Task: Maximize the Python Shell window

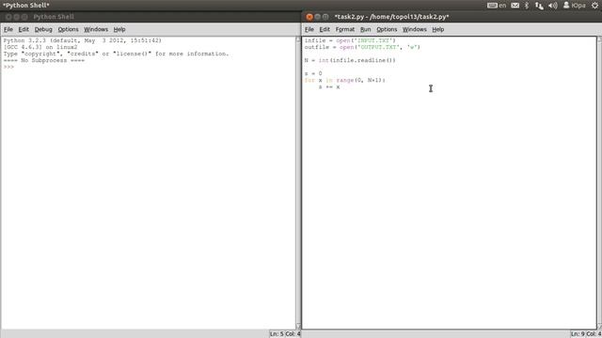Action: pyautogui.click(x=24, y=17)
